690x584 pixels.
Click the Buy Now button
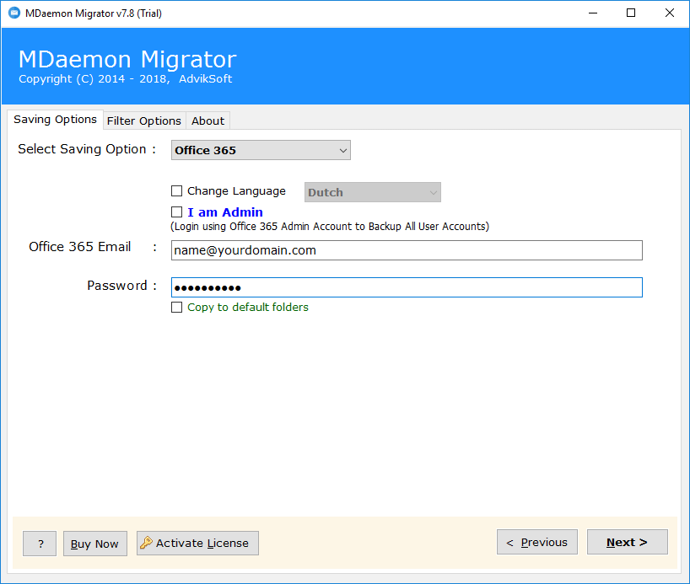pyautogui.click(x=94, y=543)
